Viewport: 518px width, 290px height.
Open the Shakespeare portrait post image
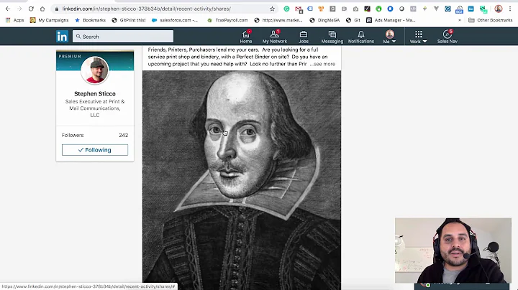[x=242, y=180]
